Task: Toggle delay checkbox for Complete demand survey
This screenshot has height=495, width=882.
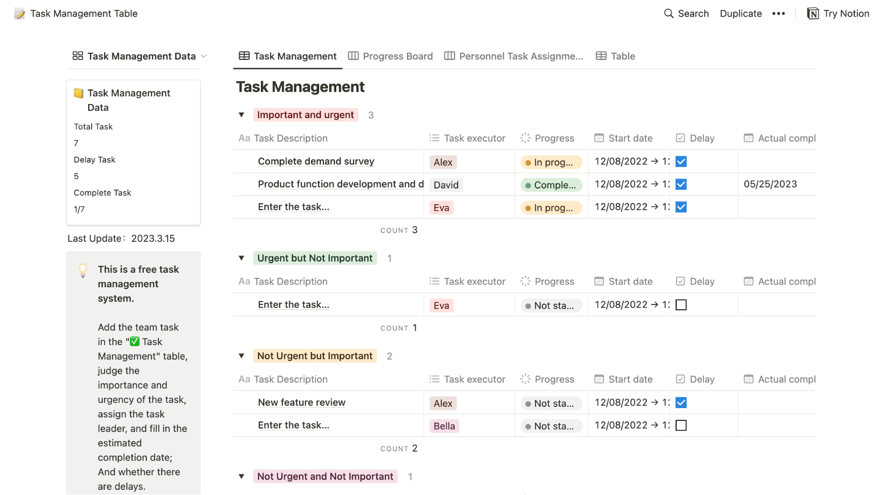Action: point(681,161)
